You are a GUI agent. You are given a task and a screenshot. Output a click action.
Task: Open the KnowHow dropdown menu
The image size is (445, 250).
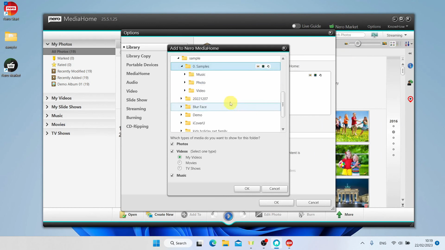point(398,27)
